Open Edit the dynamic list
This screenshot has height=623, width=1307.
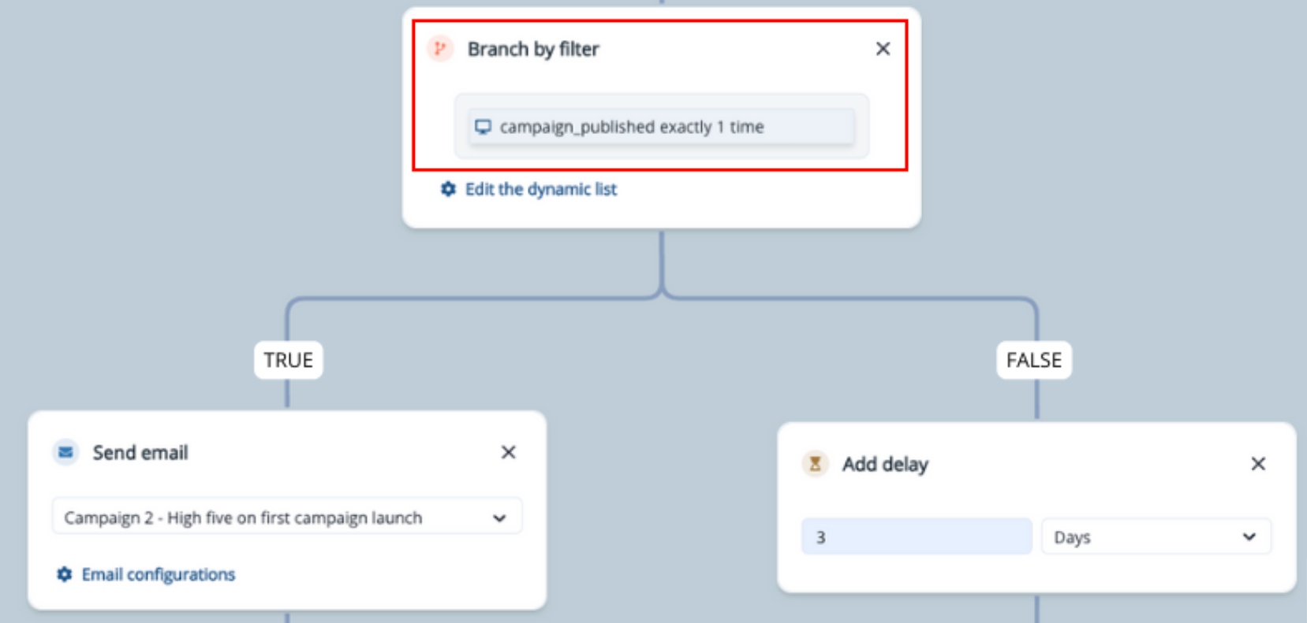tap(540, 189)
